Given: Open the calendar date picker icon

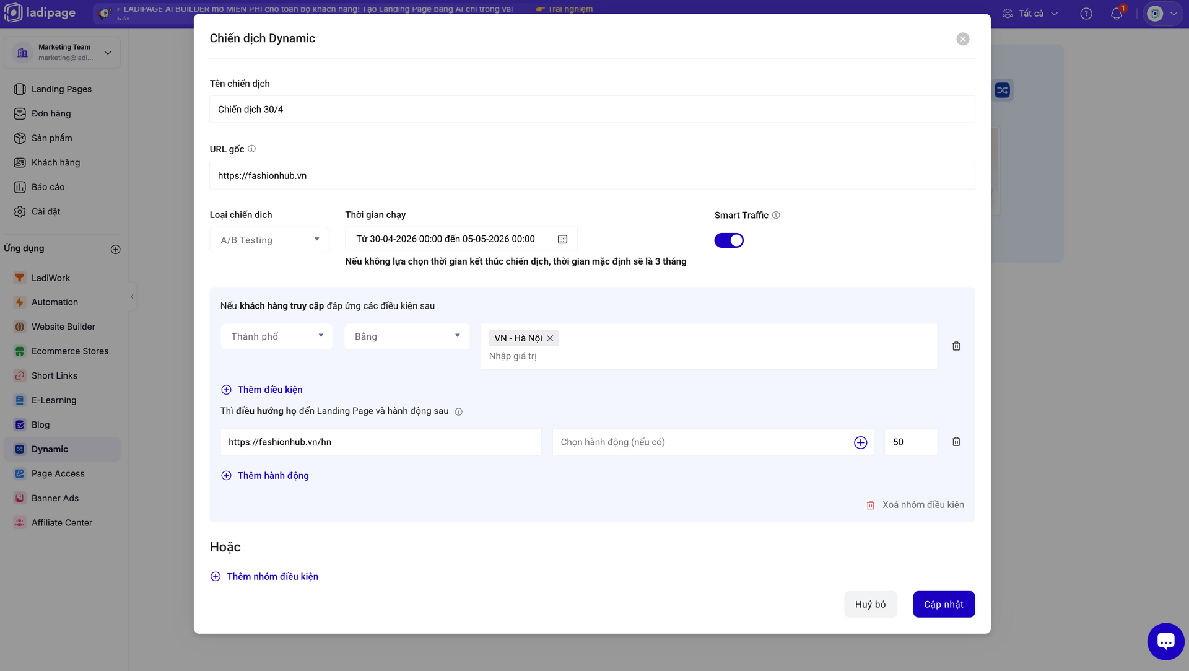Looking at the screenshot, I should point(562,239).
